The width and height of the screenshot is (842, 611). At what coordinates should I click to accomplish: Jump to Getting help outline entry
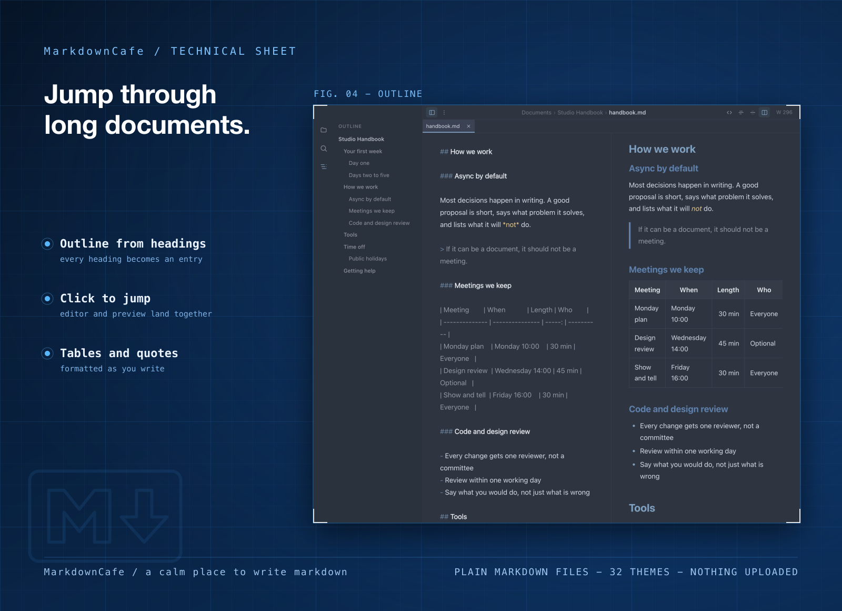[359, 271]
